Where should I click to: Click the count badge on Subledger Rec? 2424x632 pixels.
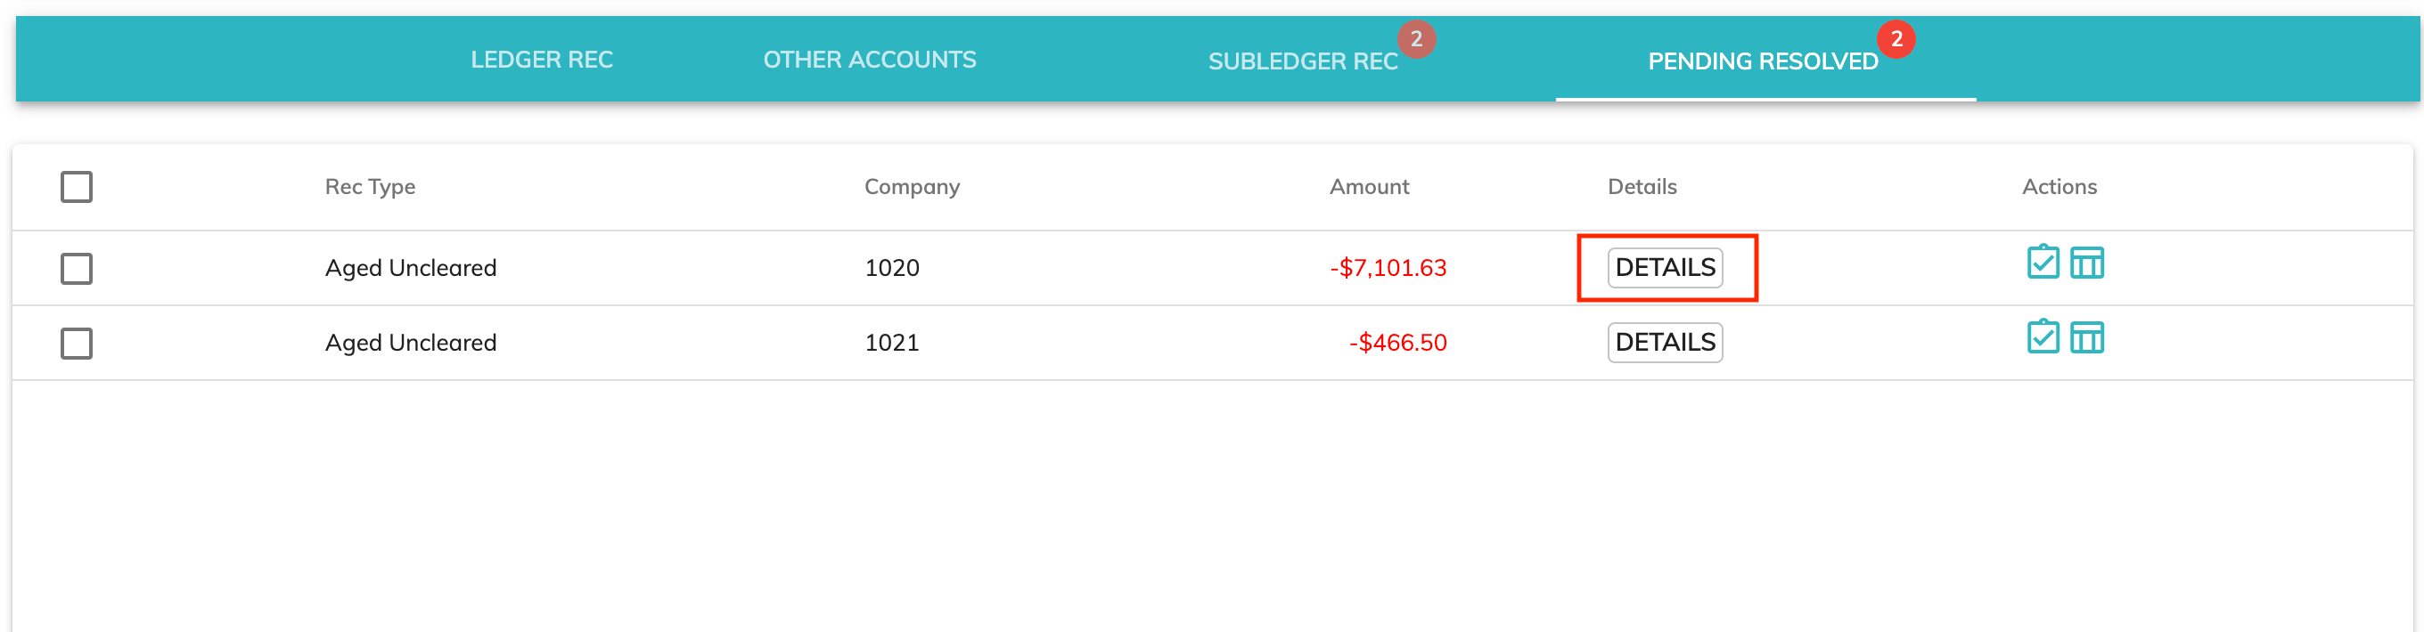1415,39
